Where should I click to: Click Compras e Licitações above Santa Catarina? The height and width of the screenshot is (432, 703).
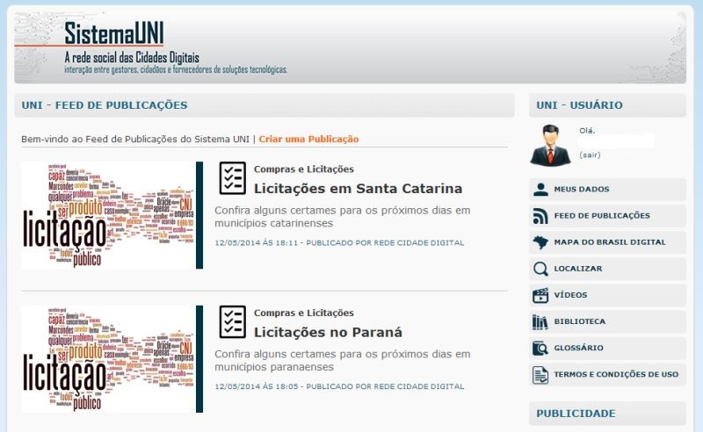303,169
